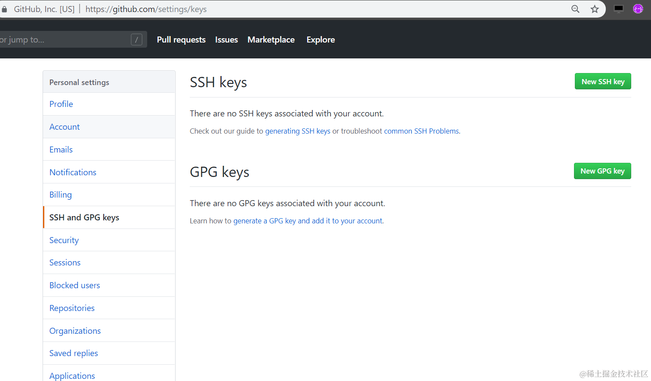651x381 pixels.
Task: Open Pull requests in the top navigation
Action: tap(181, 40)
